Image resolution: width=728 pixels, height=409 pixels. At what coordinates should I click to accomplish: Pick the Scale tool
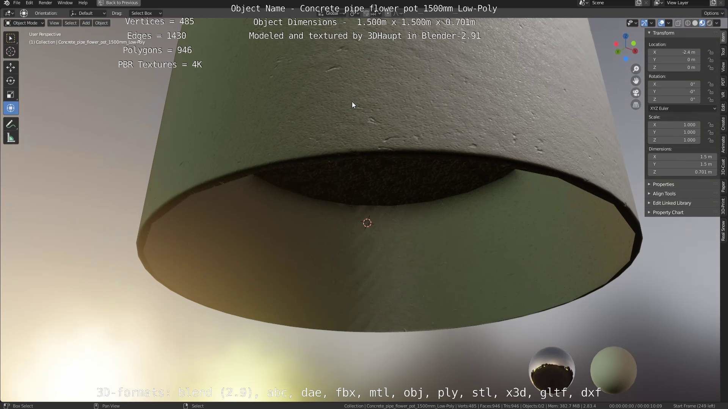[x=11, y=95]
